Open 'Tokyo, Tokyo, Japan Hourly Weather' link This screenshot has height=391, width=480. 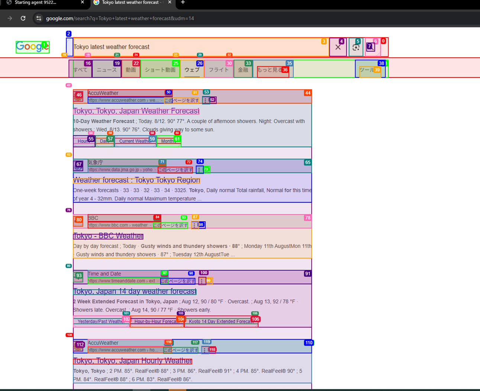132,361
